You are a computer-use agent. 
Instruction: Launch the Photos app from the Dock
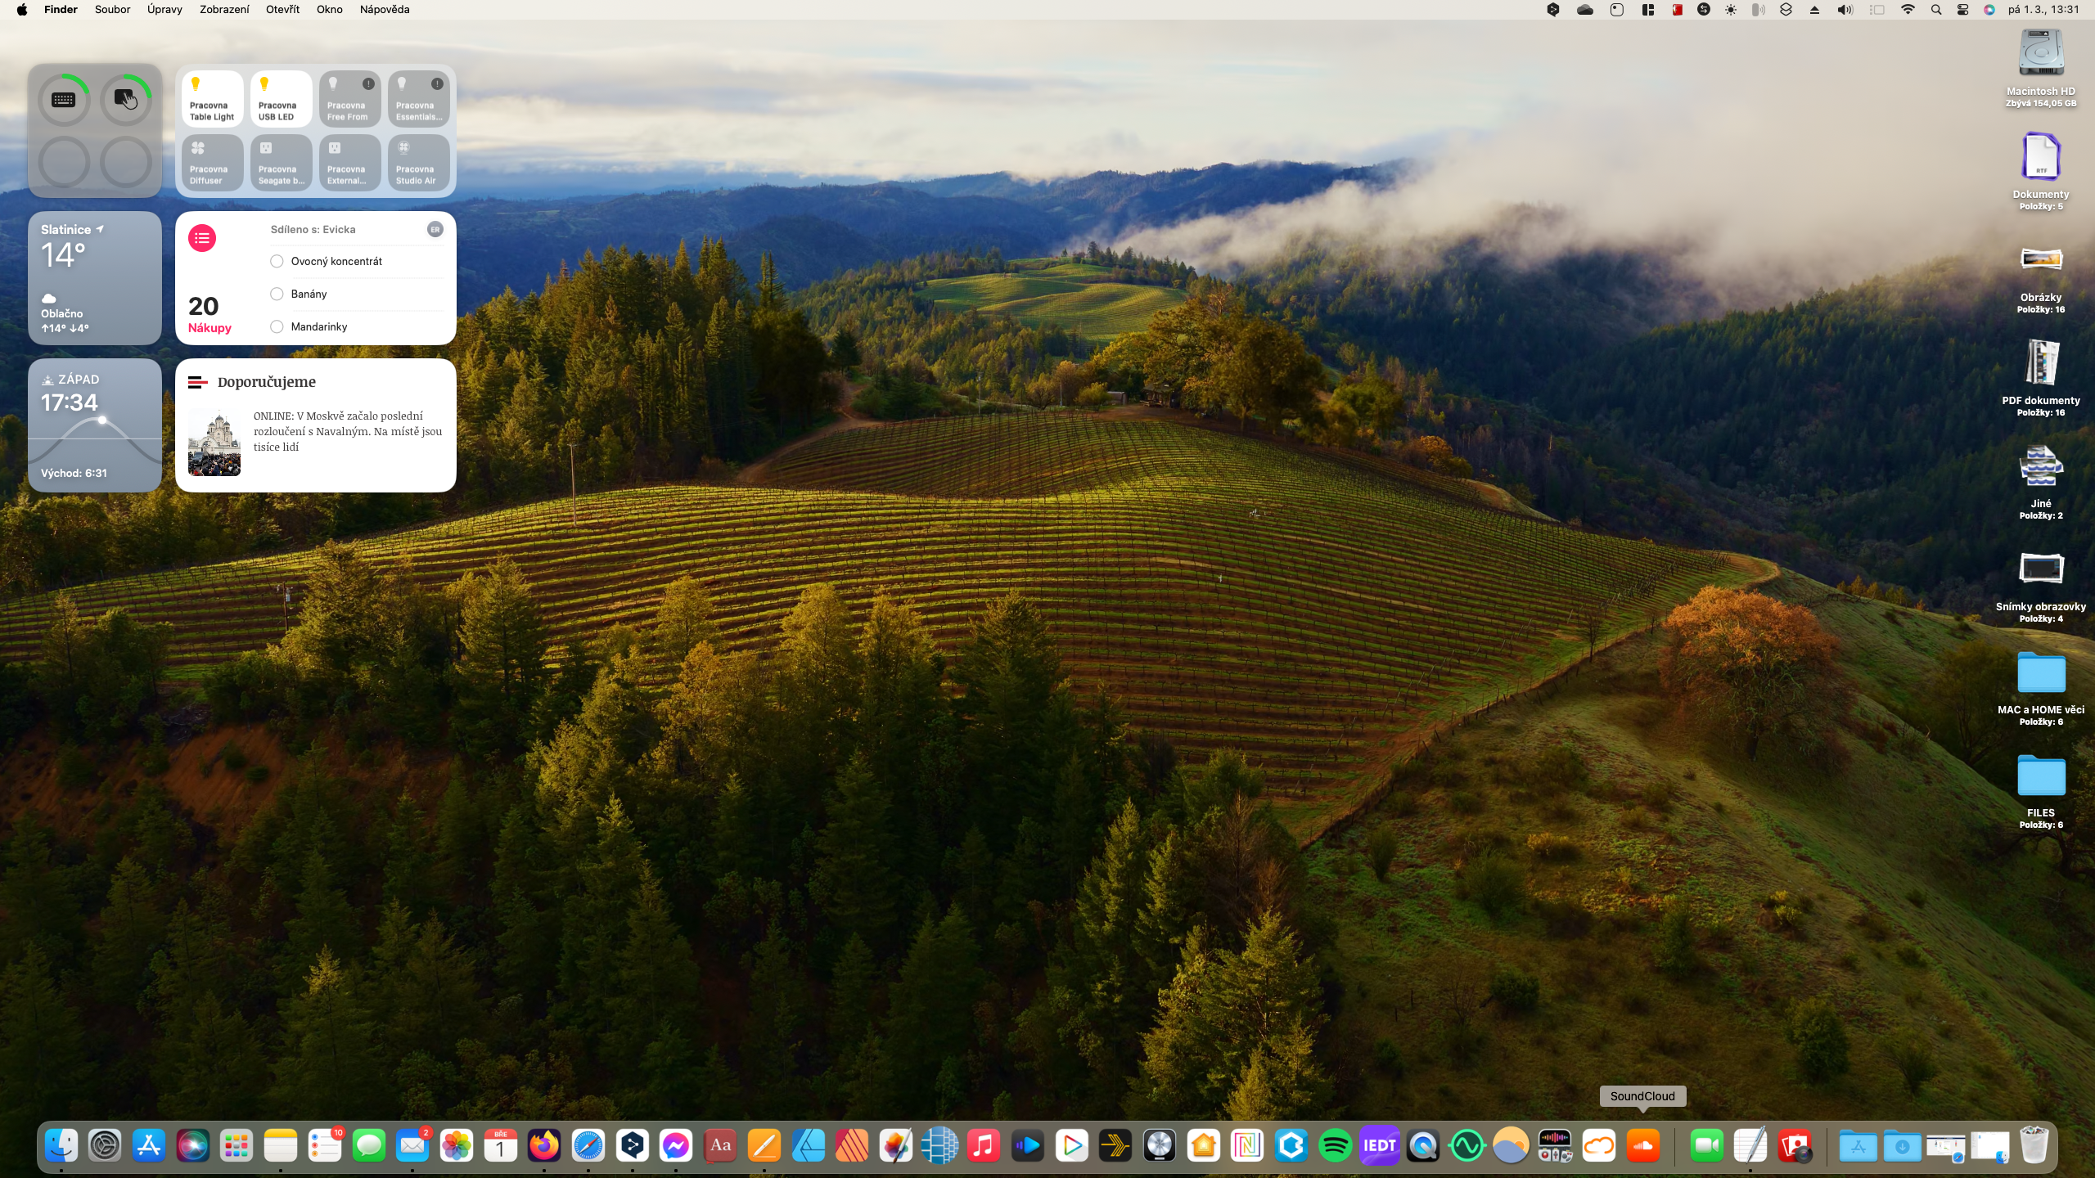coord(456,1145)
